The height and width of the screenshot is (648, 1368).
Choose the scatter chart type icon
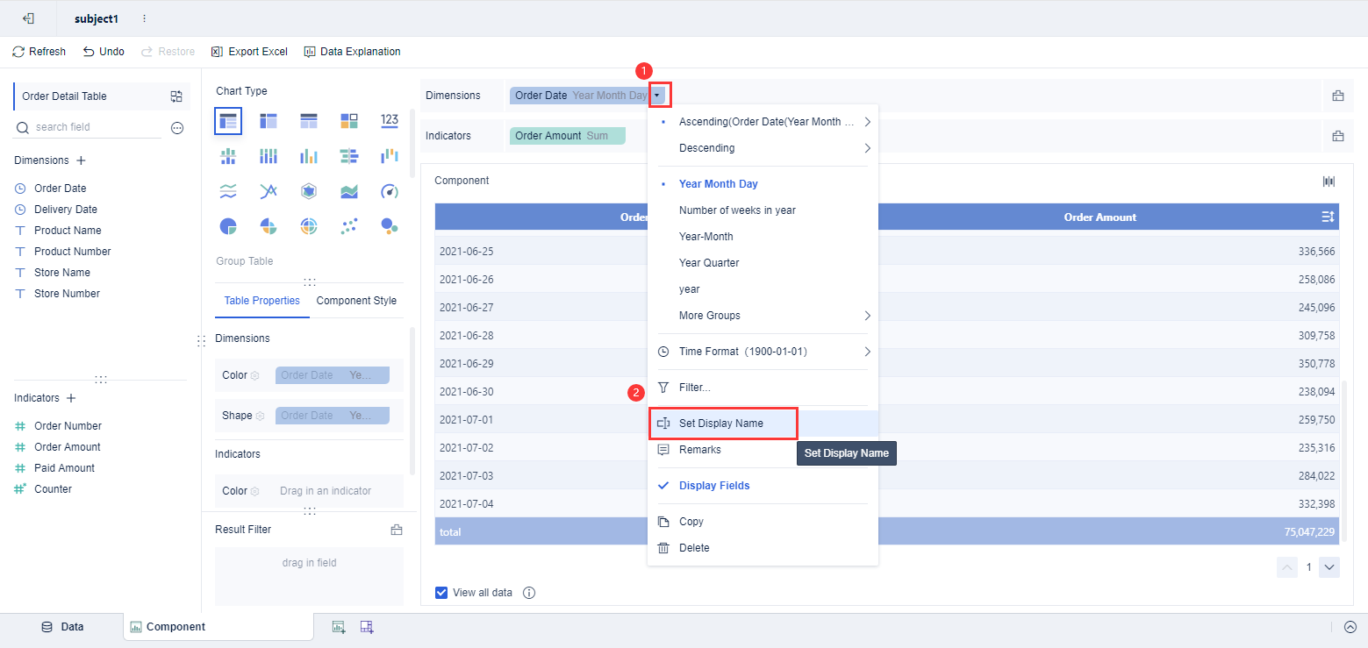tap(348, 225)
